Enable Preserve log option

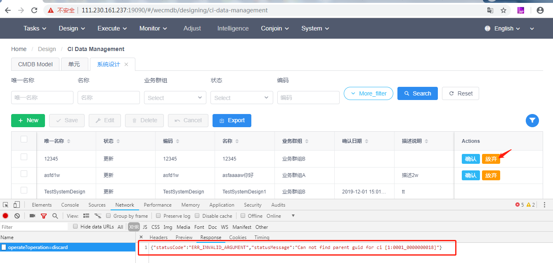[158, 216]
